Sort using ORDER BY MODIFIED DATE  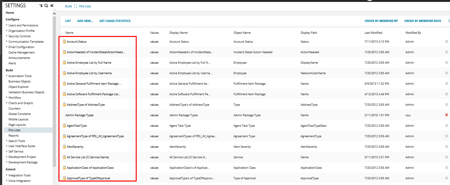click(423, 21)
